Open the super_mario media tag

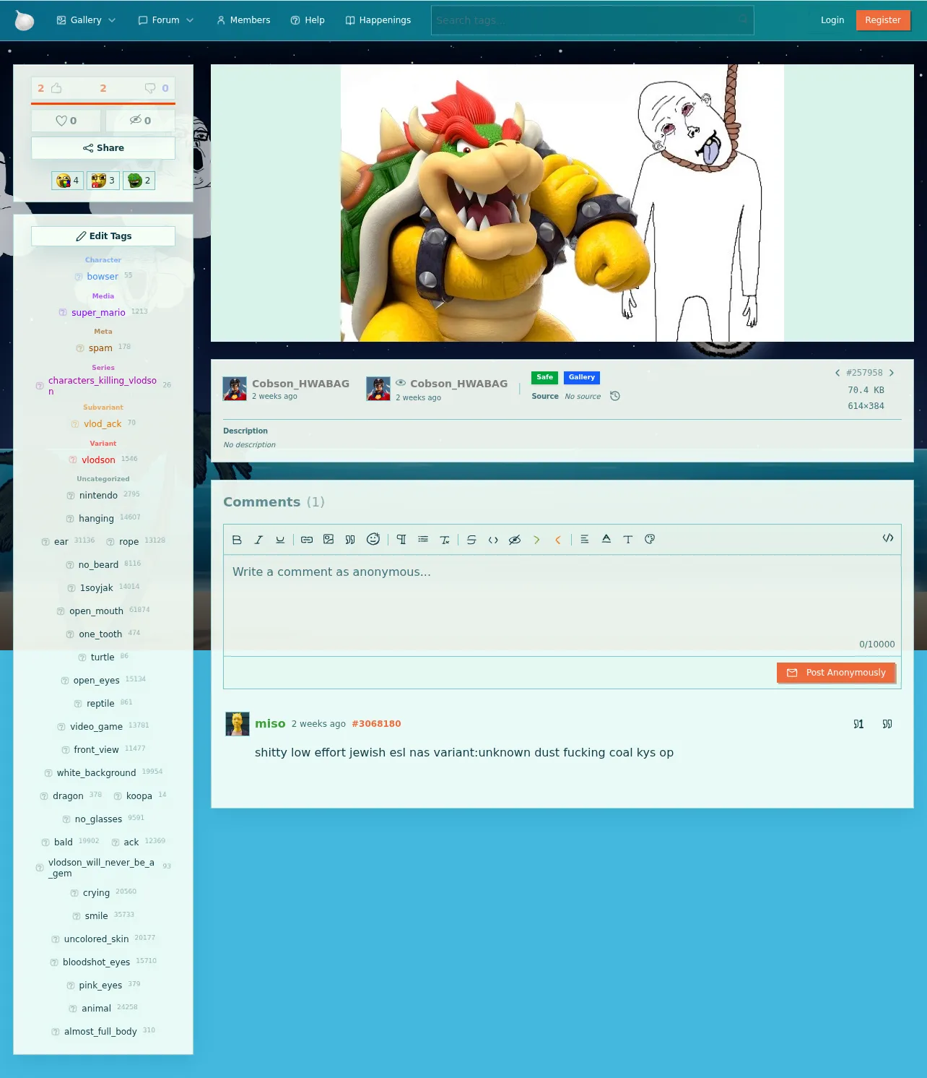[x=98, y=313]
